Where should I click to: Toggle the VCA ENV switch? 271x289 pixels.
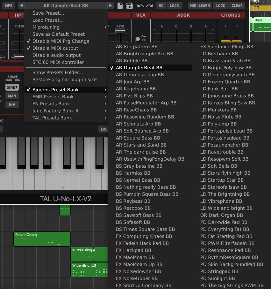pos(138,39)
